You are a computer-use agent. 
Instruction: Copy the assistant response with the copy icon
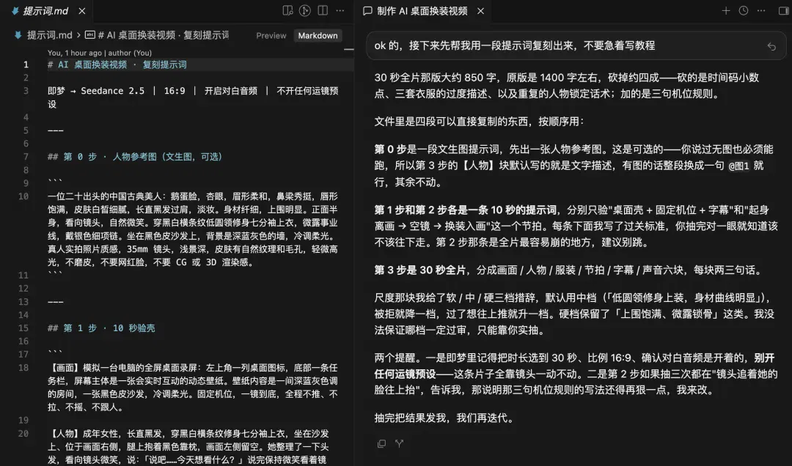(382, 443)
